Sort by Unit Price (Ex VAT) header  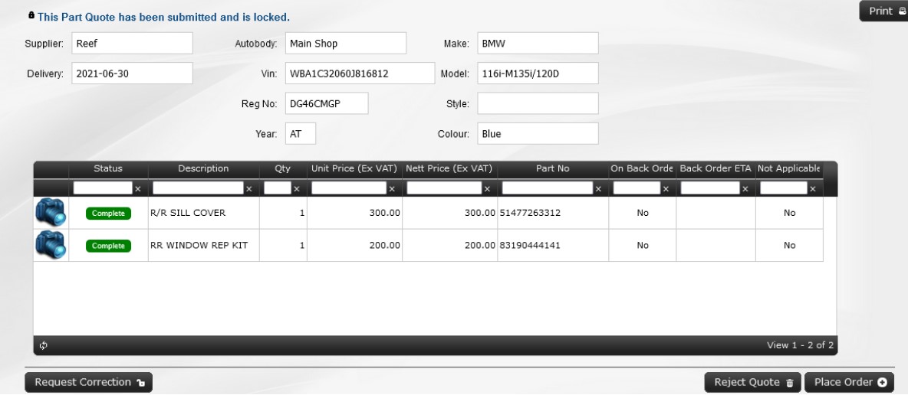point(354,169)
